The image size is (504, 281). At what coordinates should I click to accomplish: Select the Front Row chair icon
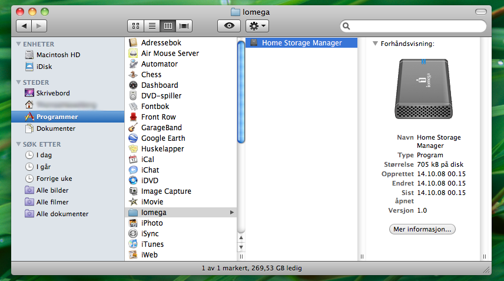133,117
